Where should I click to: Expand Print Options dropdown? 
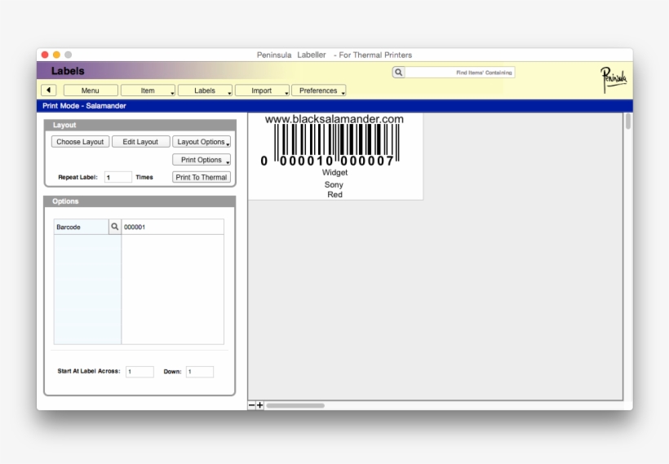click(202, 160)
